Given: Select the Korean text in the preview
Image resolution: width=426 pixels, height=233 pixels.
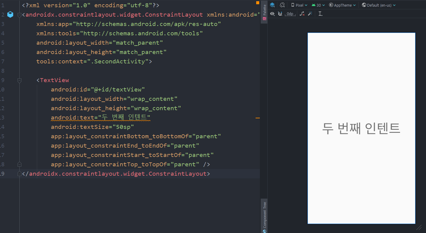Looking at the screenshot, I should tap(361, 128).
